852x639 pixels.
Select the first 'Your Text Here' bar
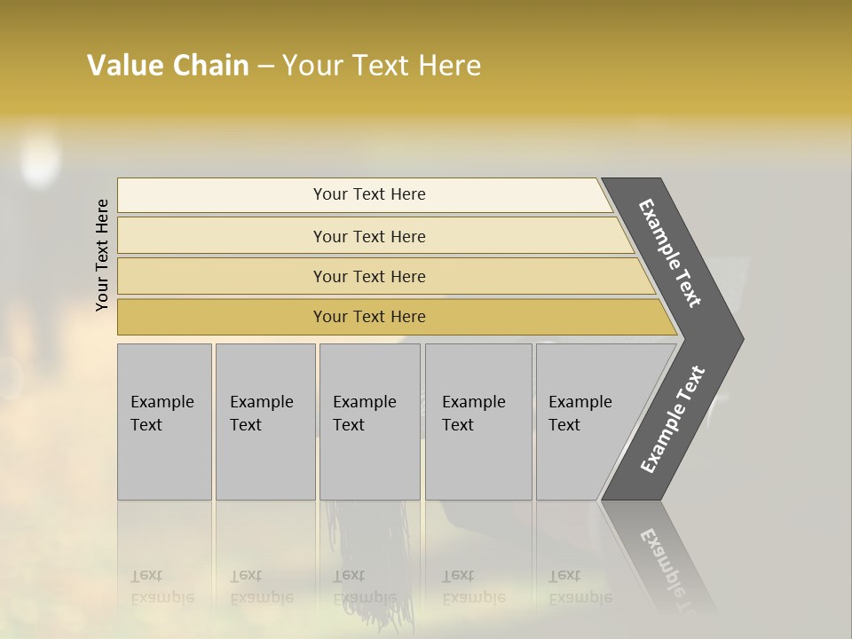coord(368,194)
